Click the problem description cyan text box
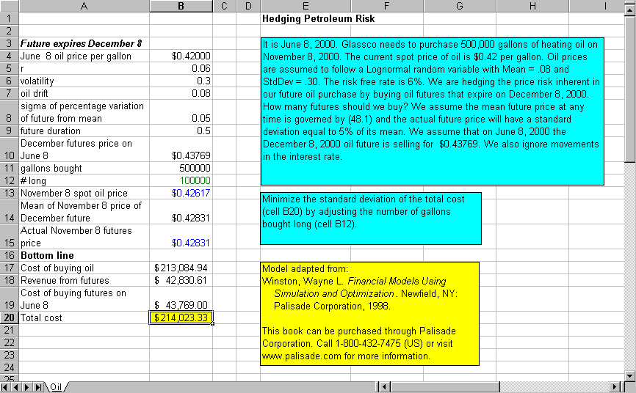Image resolution: width=636 pixels, height=393 pixels. click(433, 111)
